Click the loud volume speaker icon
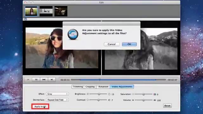This screenshot has height=114, width=203. pos(155,100)
